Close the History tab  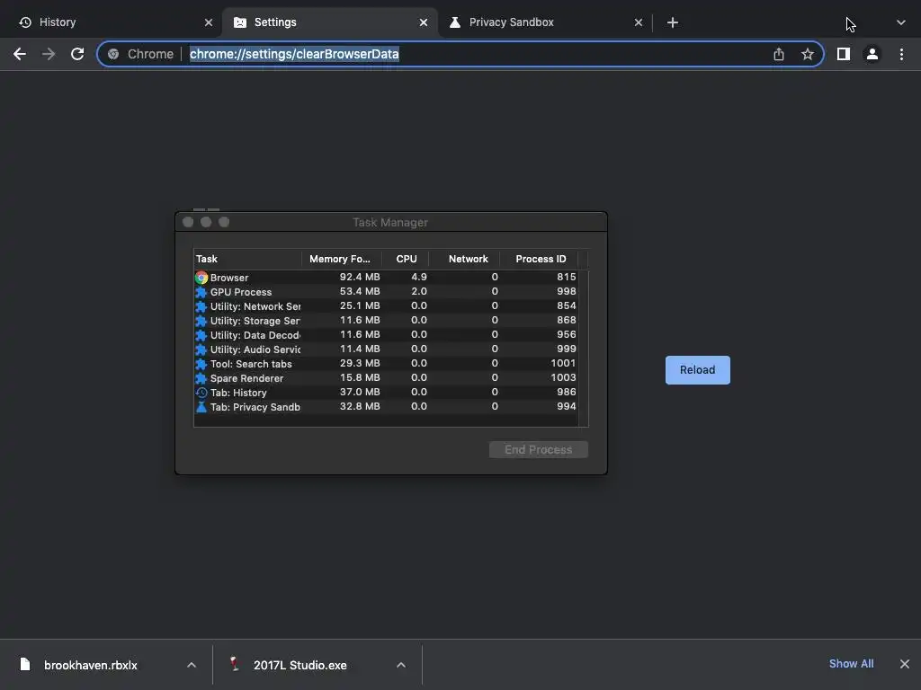coord(208,22)
